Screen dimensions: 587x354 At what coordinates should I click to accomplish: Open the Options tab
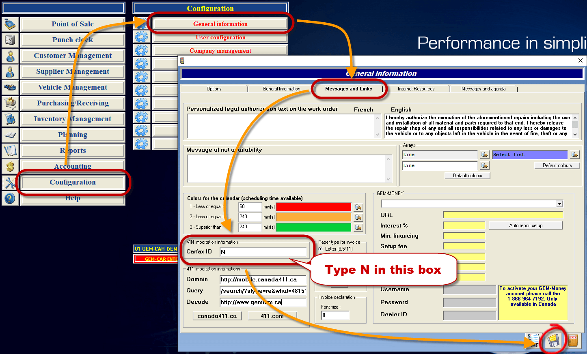point(214,89)
